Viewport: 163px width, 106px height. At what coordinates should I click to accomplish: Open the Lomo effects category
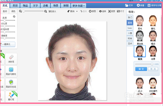pyautogui.click(x=130, y=28)
